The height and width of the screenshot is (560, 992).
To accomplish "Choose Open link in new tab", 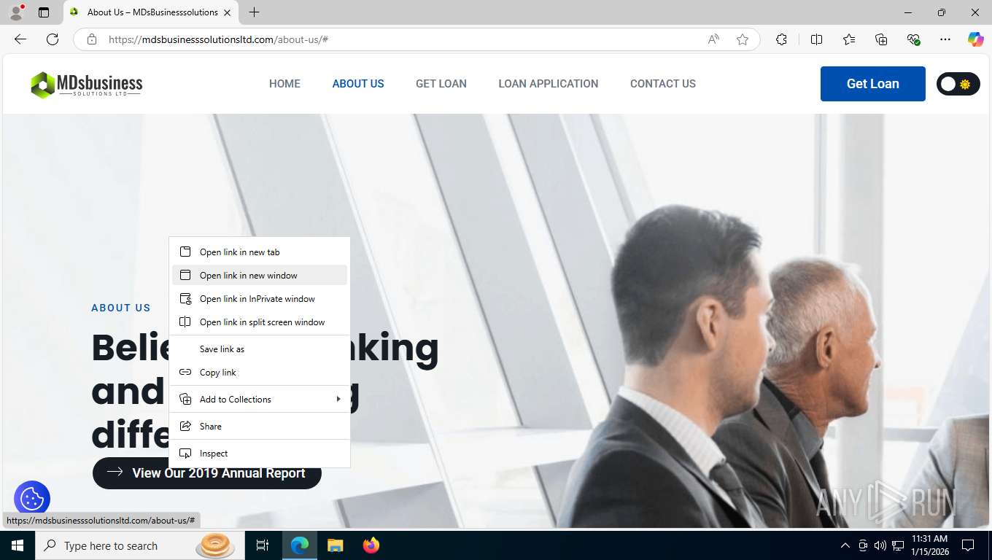I will (x=260, y=252).
